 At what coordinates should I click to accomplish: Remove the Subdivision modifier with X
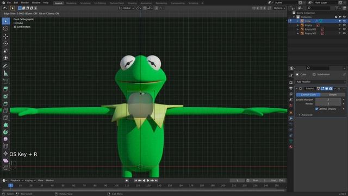pyautogui.click(x=339, y=89)
